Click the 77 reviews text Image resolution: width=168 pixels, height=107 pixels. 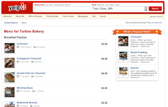(24, 77)
